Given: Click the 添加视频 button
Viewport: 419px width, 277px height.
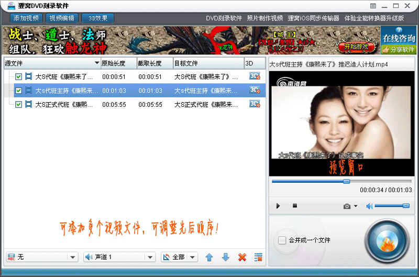Looking at the screenshot, I should (x=26, y=18).
